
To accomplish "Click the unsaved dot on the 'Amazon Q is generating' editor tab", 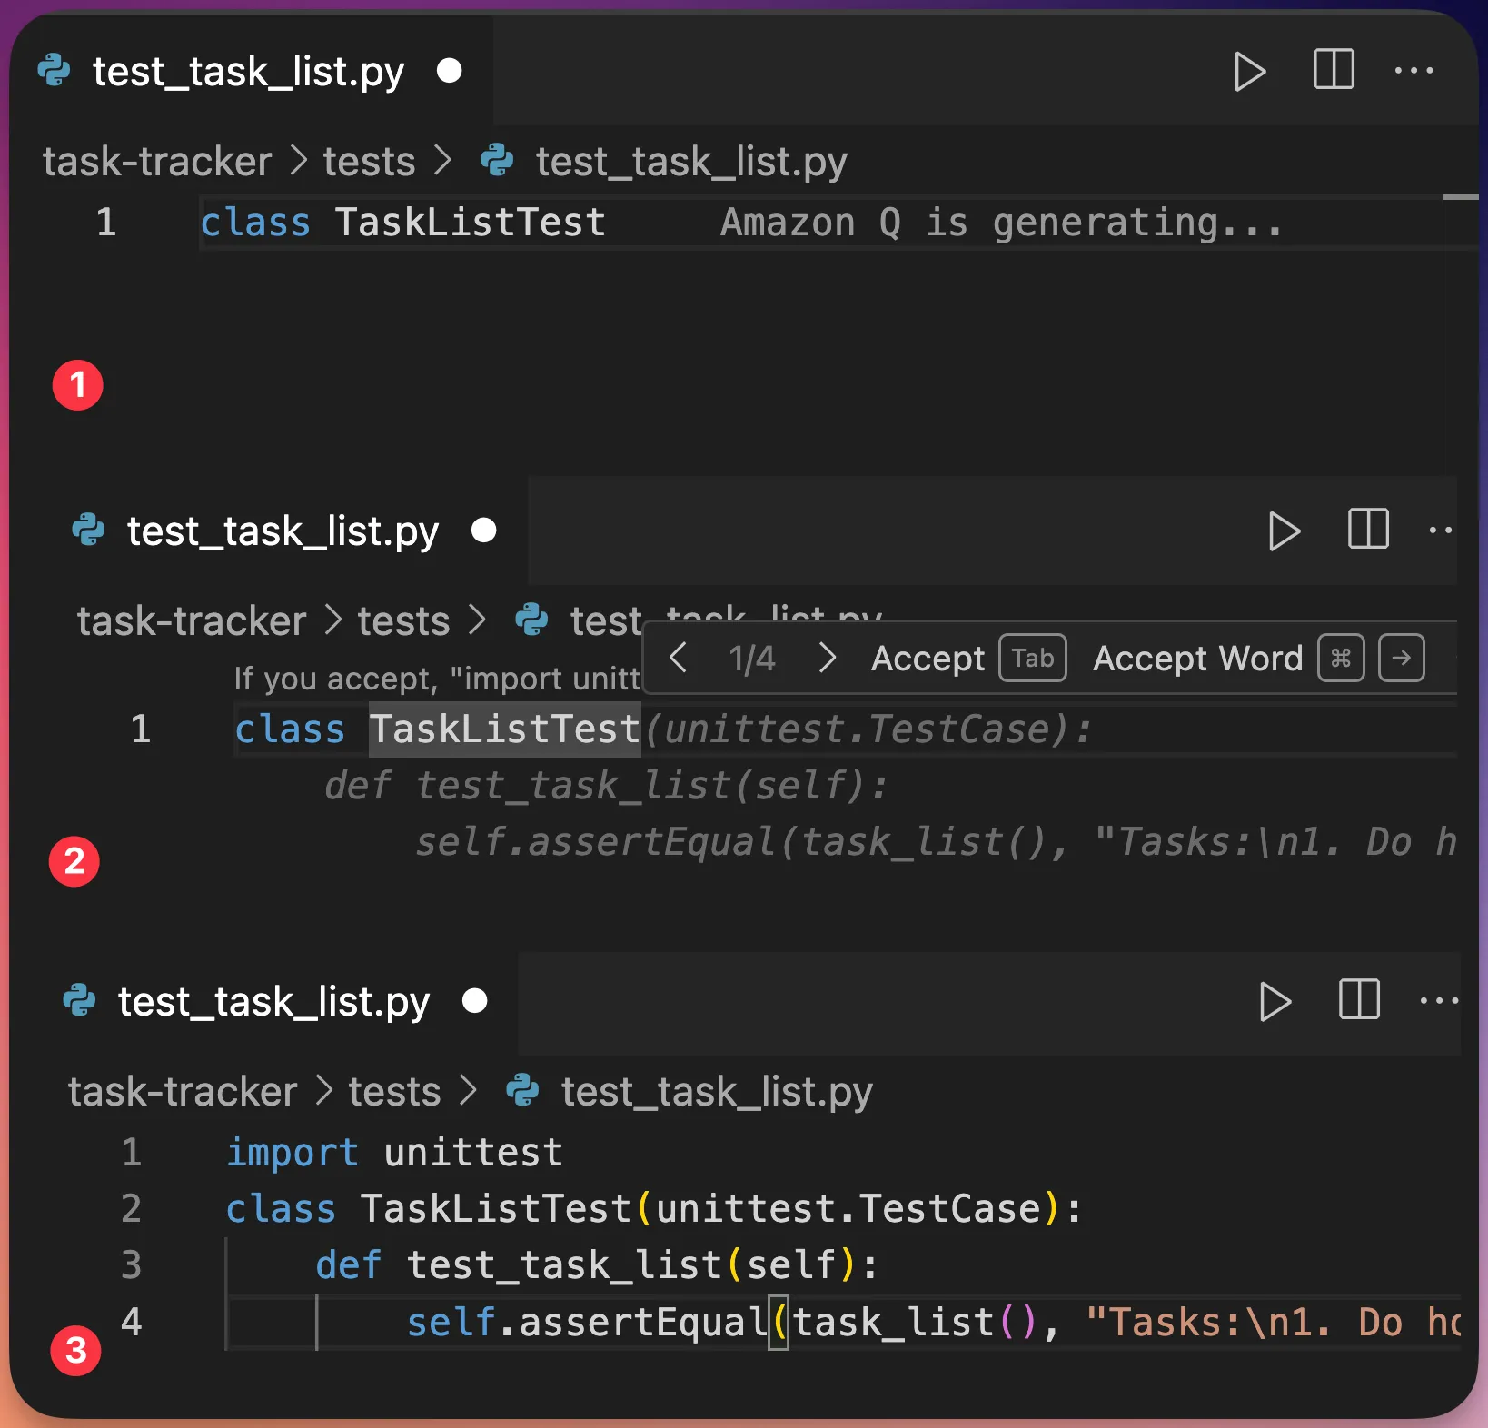I will (450, 70).
